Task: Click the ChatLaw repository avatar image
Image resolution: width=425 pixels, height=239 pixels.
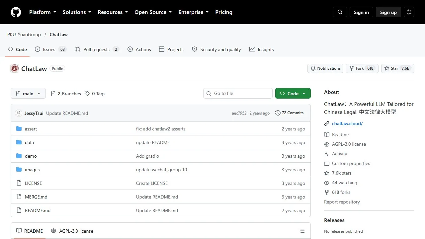Action: [x=15, y=68]
